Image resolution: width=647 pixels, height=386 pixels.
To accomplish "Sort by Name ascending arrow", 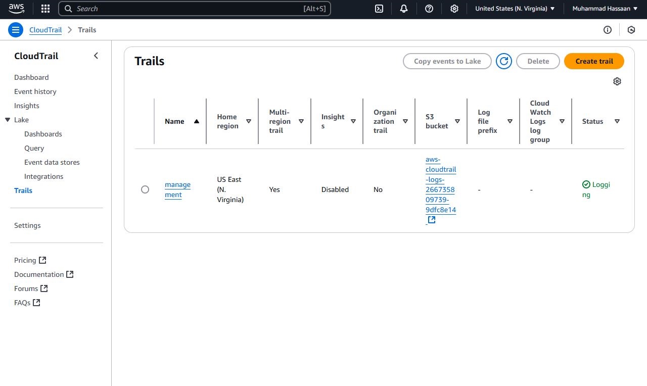I will [x=197, y=121].
